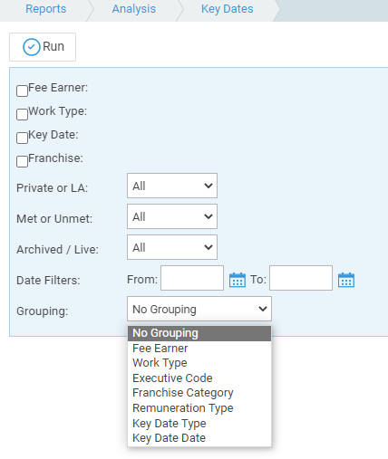The width and height of the screenshot is (388, 459).
Task: Focus the To date input field
Action: [301, 278]
